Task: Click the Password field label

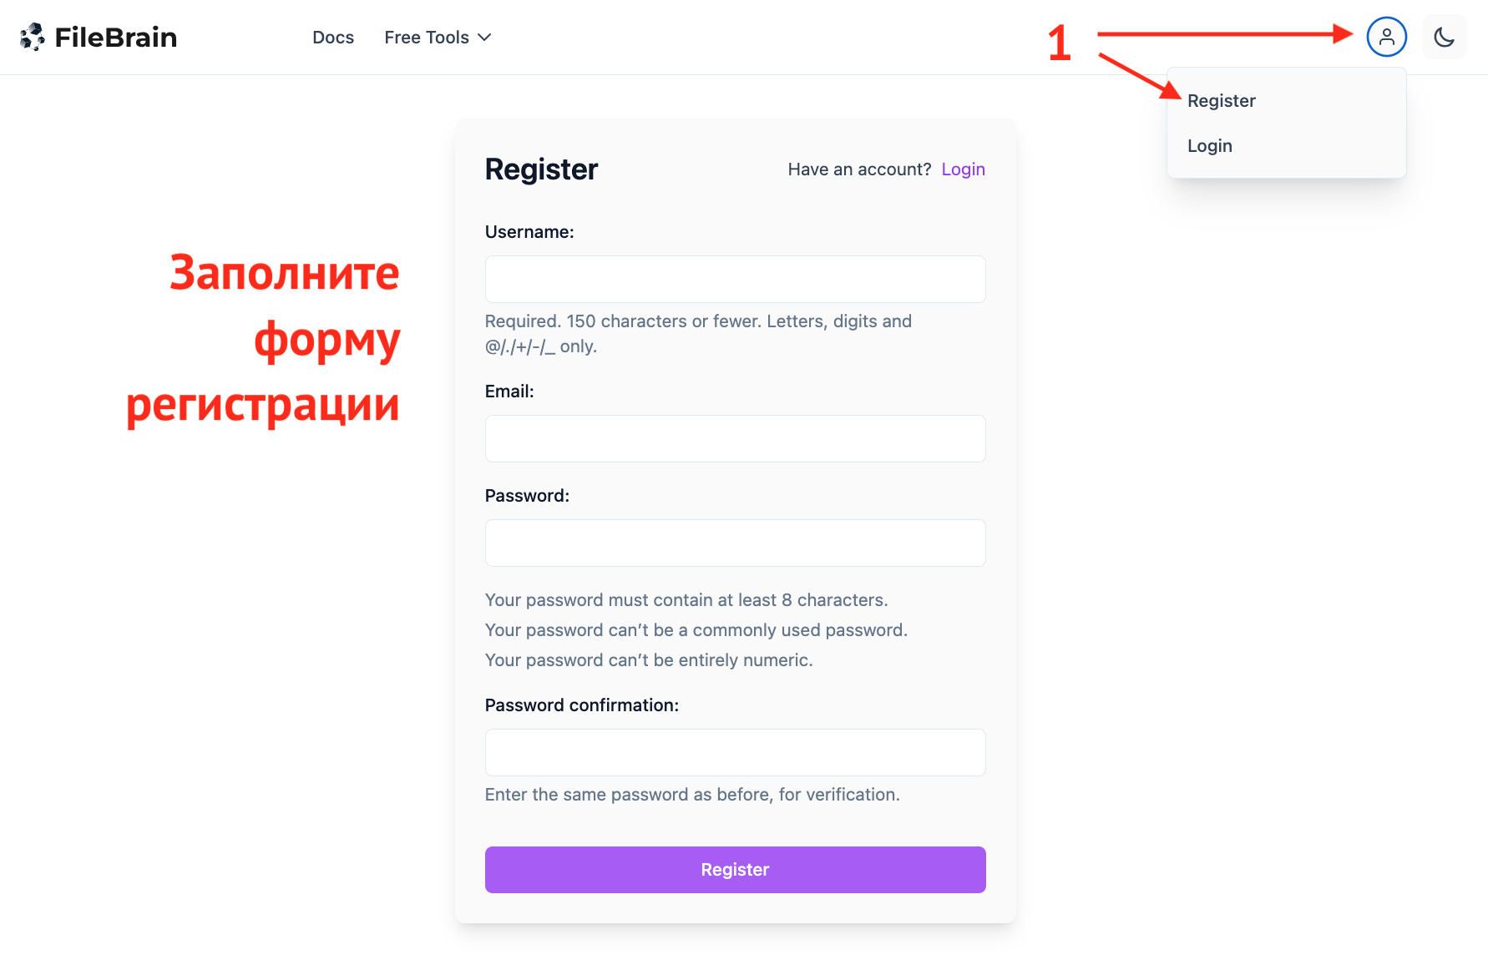Action: click(x=527, y=496)
